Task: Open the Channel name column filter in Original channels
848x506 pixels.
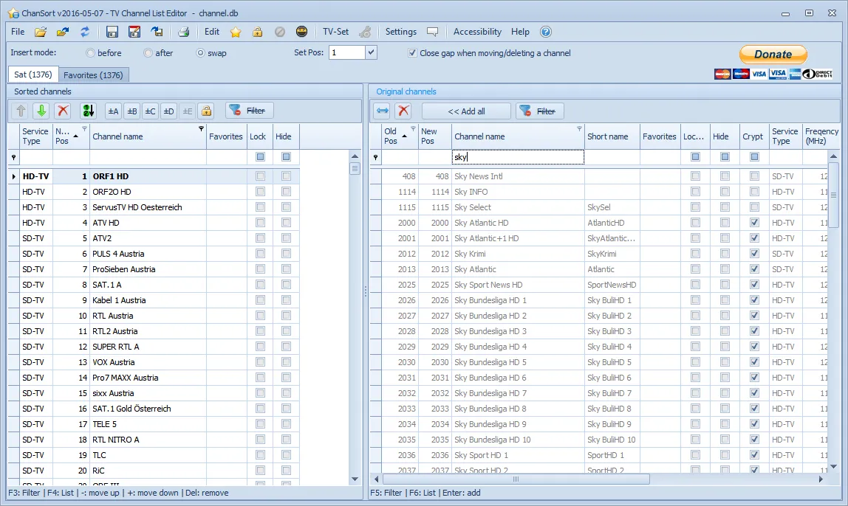Action: coord(579,128)
